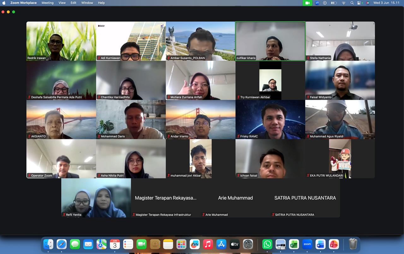The width and height of the screenshot is (404, 254).
Task: Open Calendar icon showing 3 Jun
Action: click(115, 244)
